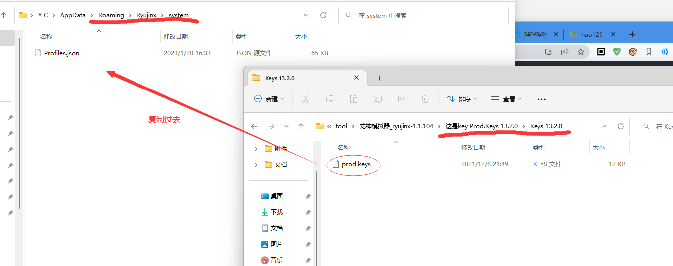Open the 查看 view dropdown
The image size is (673, 266).
506,99
